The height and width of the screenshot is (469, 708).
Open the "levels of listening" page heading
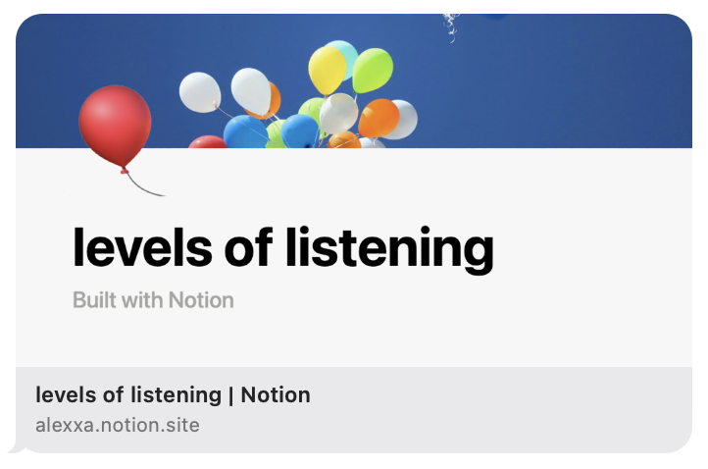coord(283,250)
